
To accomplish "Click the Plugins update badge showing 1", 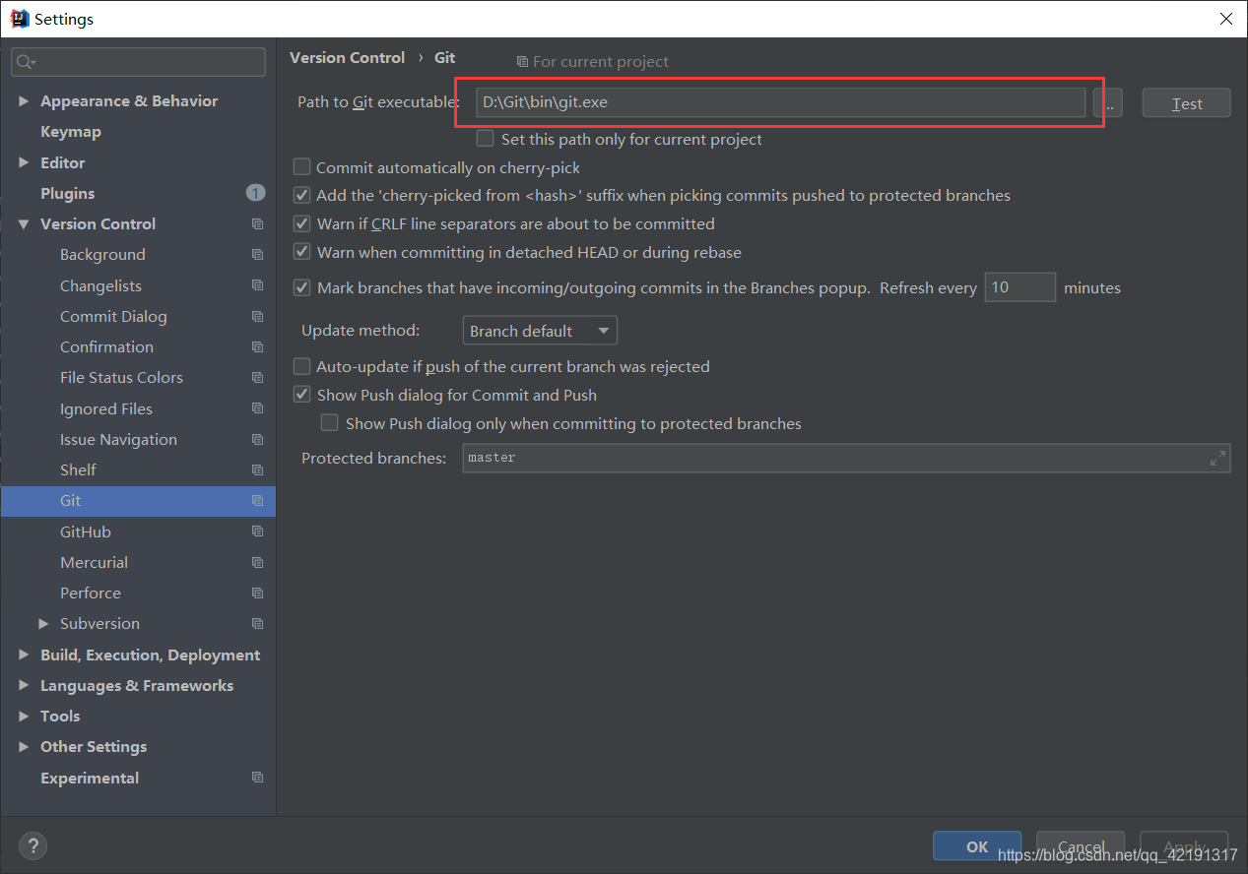I will 255,193.
